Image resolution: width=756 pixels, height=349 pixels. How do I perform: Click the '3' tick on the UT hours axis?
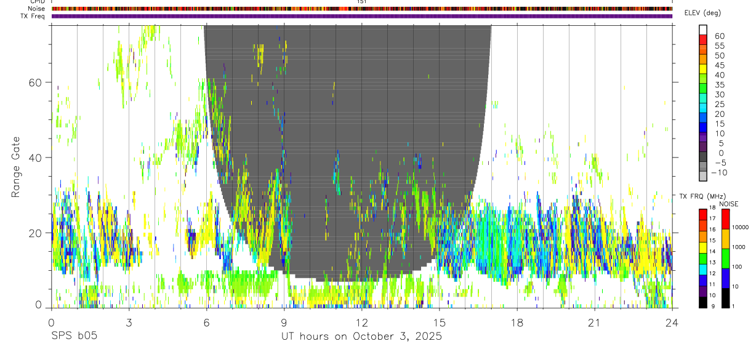(x=129, y=322)
